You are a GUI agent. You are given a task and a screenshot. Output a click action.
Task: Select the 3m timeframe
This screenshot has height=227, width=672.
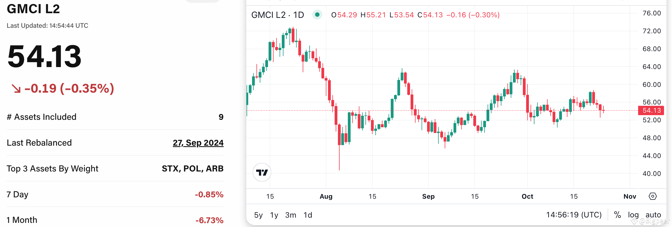(291, 215)
